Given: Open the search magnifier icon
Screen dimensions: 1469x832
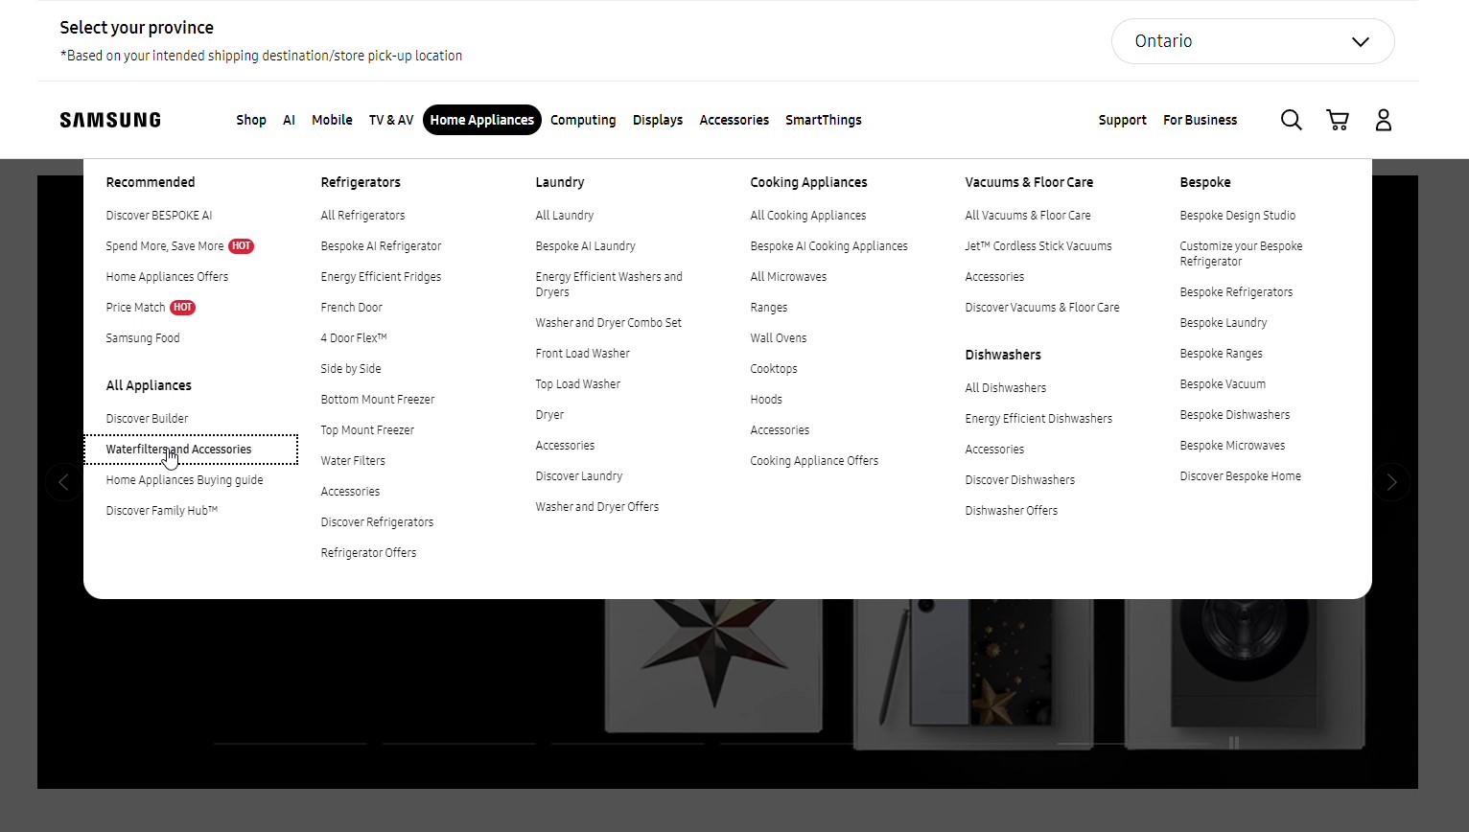Looking at the screenshot, I should pos(1291,120).
